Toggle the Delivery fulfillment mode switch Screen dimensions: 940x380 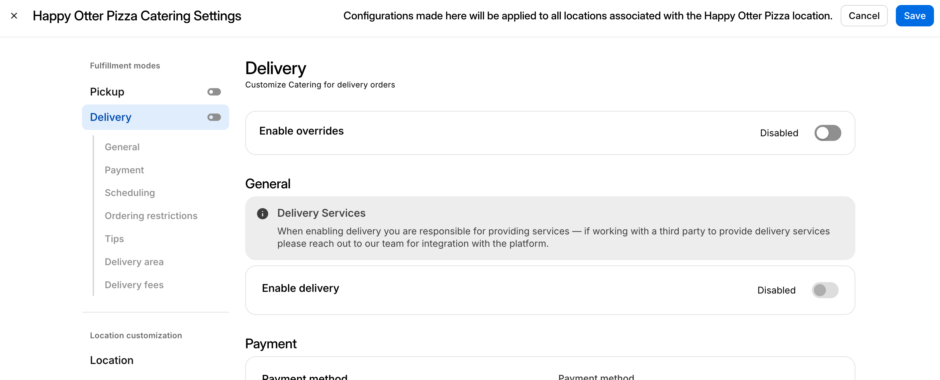[214, 117]
